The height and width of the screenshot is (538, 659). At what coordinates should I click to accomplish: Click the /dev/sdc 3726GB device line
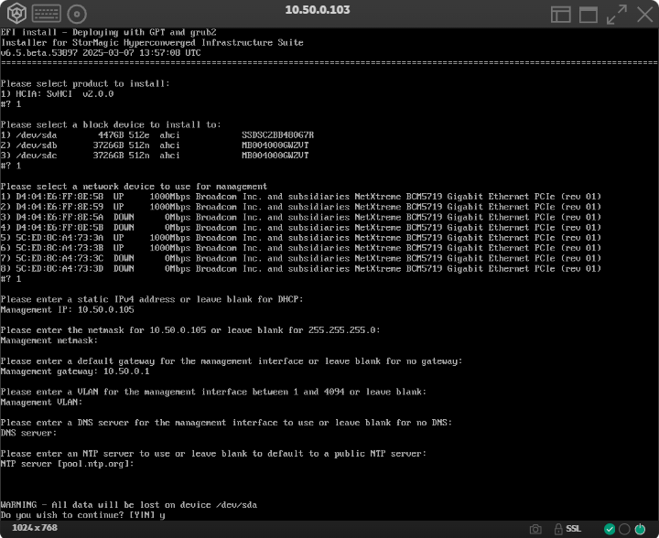155,156
